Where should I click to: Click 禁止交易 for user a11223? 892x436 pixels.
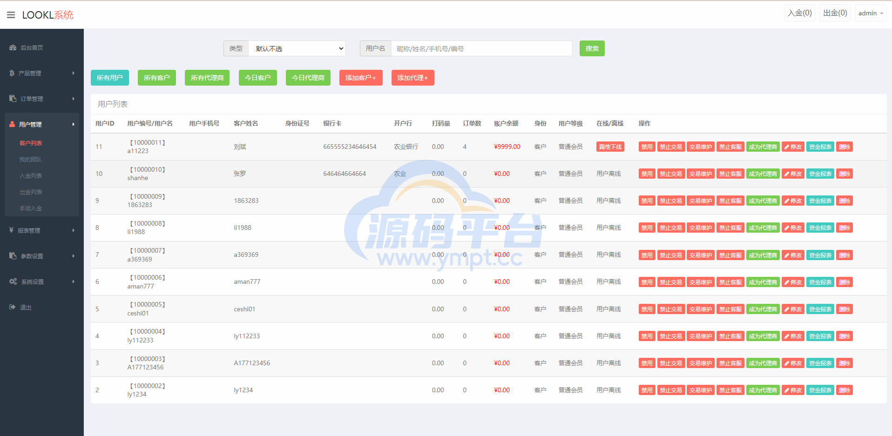pyautogui.click(x=671, y=147)
